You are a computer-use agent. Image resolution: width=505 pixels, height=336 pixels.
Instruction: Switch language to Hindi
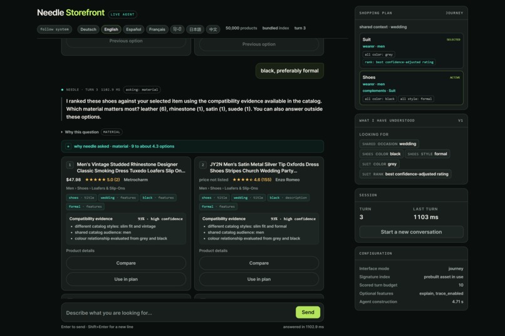pos(177,29)
